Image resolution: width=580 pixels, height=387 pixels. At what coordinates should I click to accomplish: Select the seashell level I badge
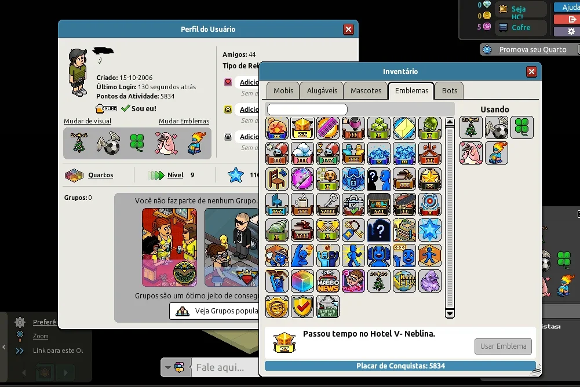tap(277, 230)
